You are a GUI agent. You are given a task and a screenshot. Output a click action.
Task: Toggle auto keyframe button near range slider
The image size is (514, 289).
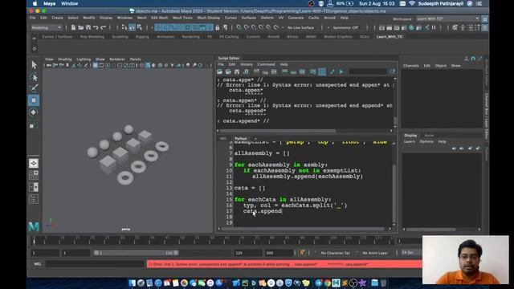pyautogui.click(x=302, y=253)
